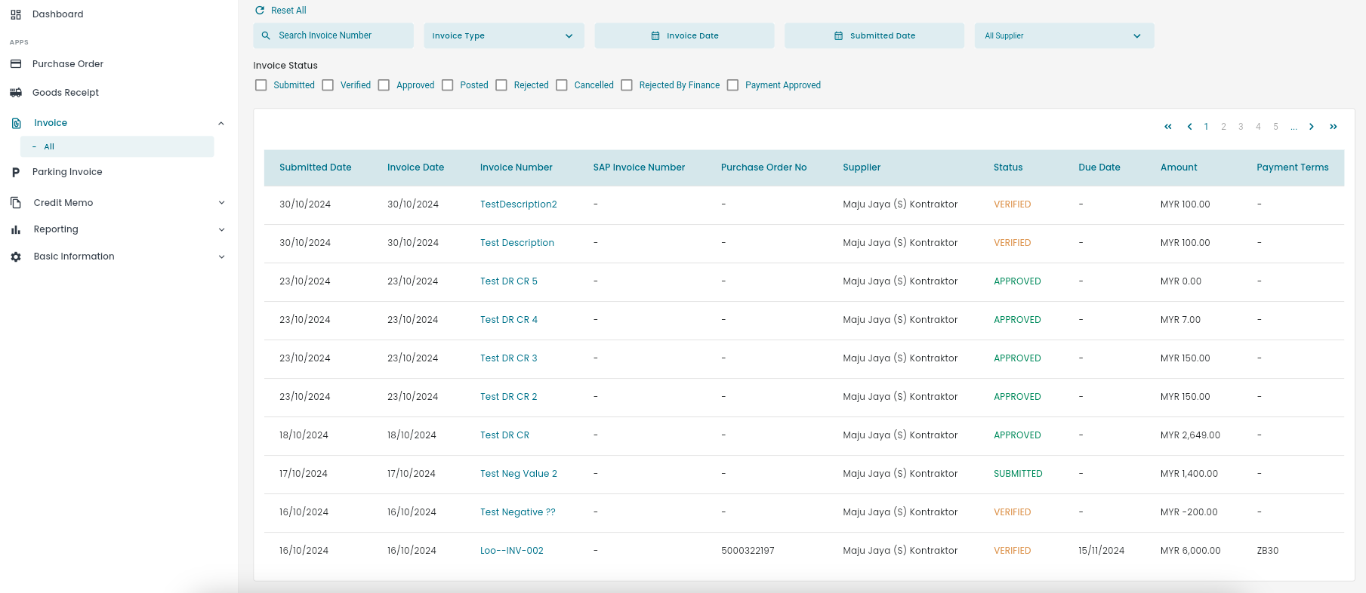Go to page 5
1366x593 pixels.
[1275, 127]
